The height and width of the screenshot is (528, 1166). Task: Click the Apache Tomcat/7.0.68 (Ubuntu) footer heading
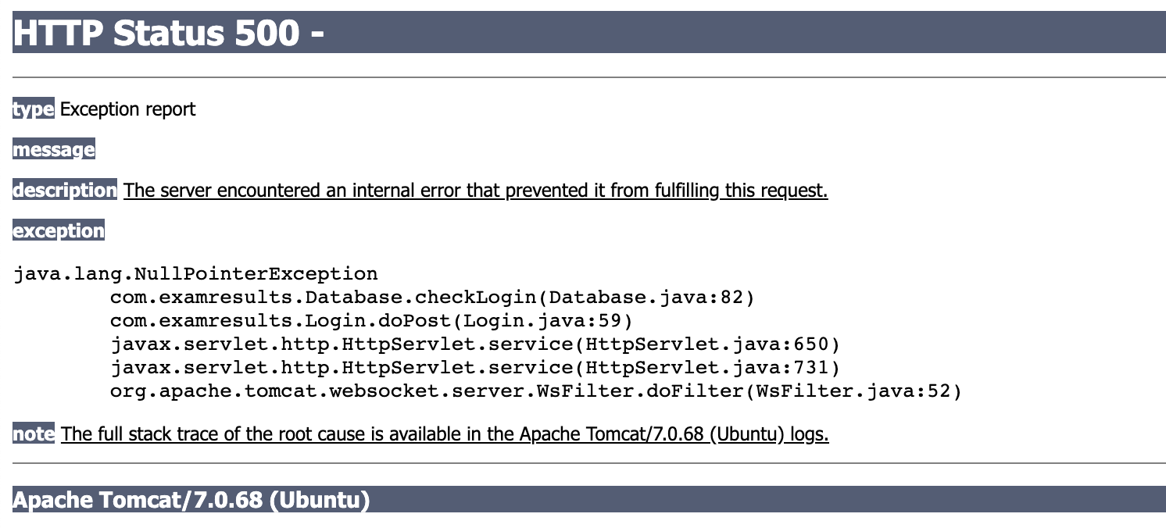pos(191,500)
